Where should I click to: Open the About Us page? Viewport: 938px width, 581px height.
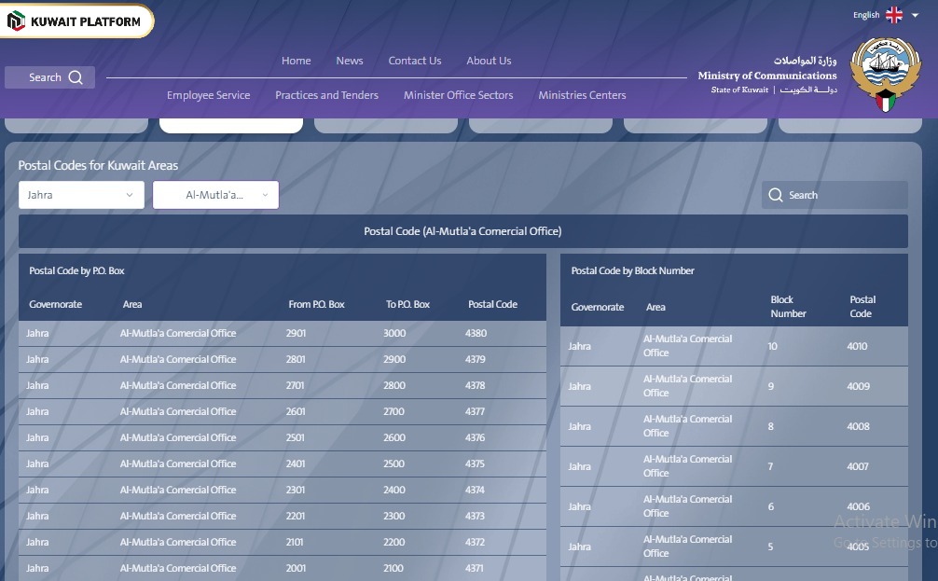(488, 61)
